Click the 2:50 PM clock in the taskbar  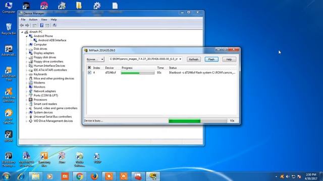coord(311,174)
